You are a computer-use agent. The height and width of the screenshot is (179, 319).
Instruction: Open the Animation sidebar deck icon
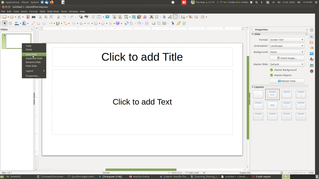(312, 48)
